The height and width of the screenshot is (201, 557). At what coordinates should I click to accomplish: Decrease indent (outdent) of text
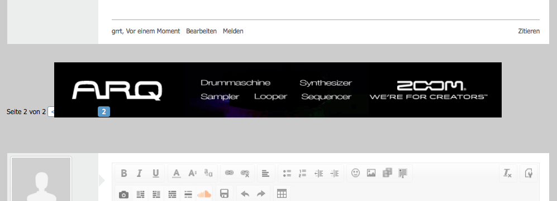(x=318, y=173)
